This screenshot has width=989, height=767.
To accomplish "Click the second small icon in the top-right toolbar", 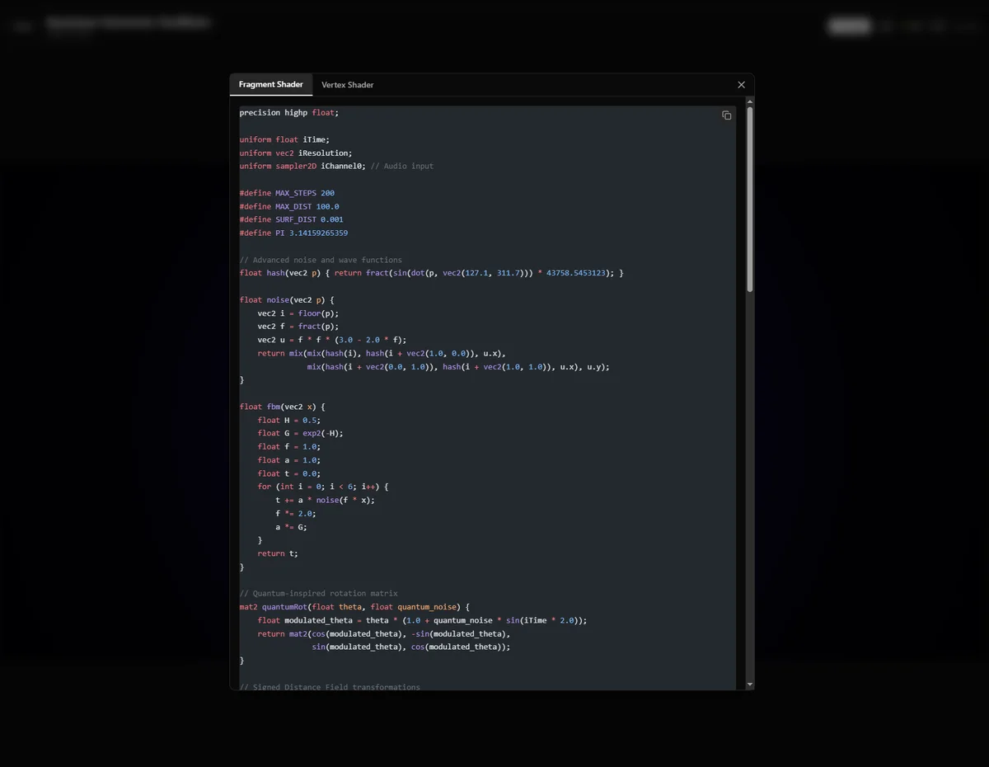I will (912, 26).
